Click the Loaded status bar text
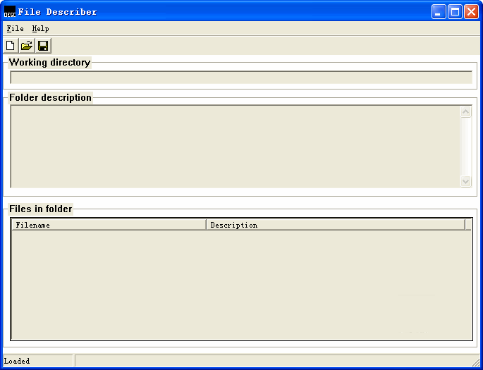 [17, 361]
